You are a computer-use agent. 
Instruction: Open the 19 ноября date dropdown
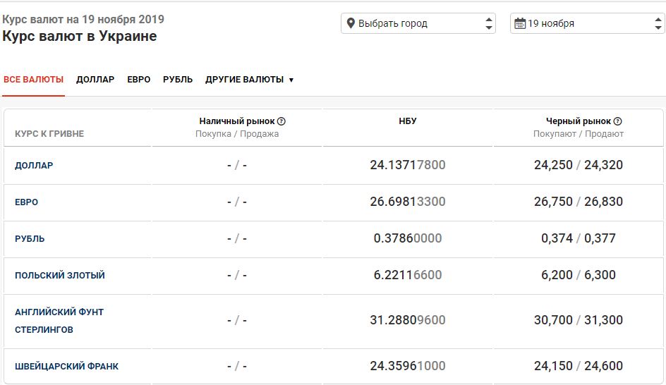[x=587, y=23]
